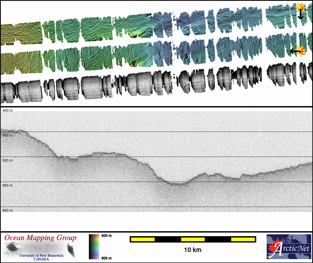Click the Ocean Mapping Group title text
Viewport: 313px width, 263px height.
(x=40, y=238)
